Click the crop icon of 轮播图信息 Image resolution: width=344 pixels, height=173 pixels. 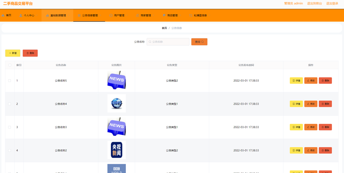tap(191, 15)
